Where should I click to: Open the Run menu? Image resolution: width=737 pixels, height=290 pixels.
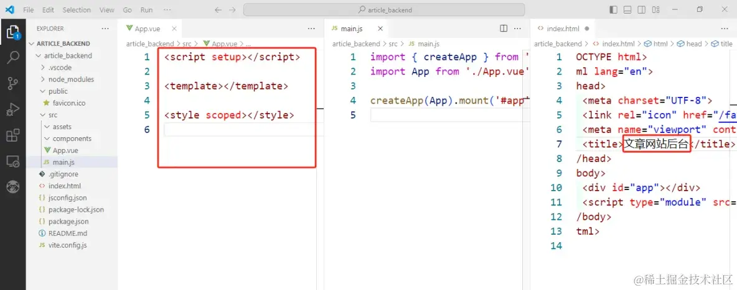pyautogui.click(x=147, y=10)
